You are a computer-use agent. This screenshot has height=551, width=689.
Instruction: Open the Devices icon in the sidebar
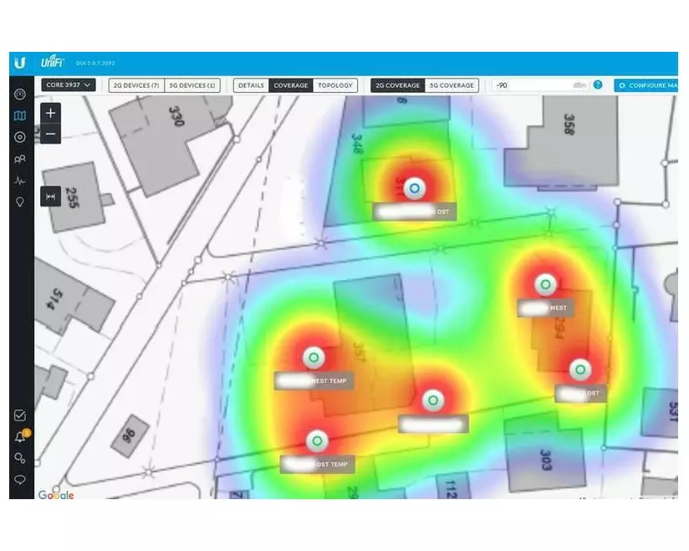tap(20, 137)
